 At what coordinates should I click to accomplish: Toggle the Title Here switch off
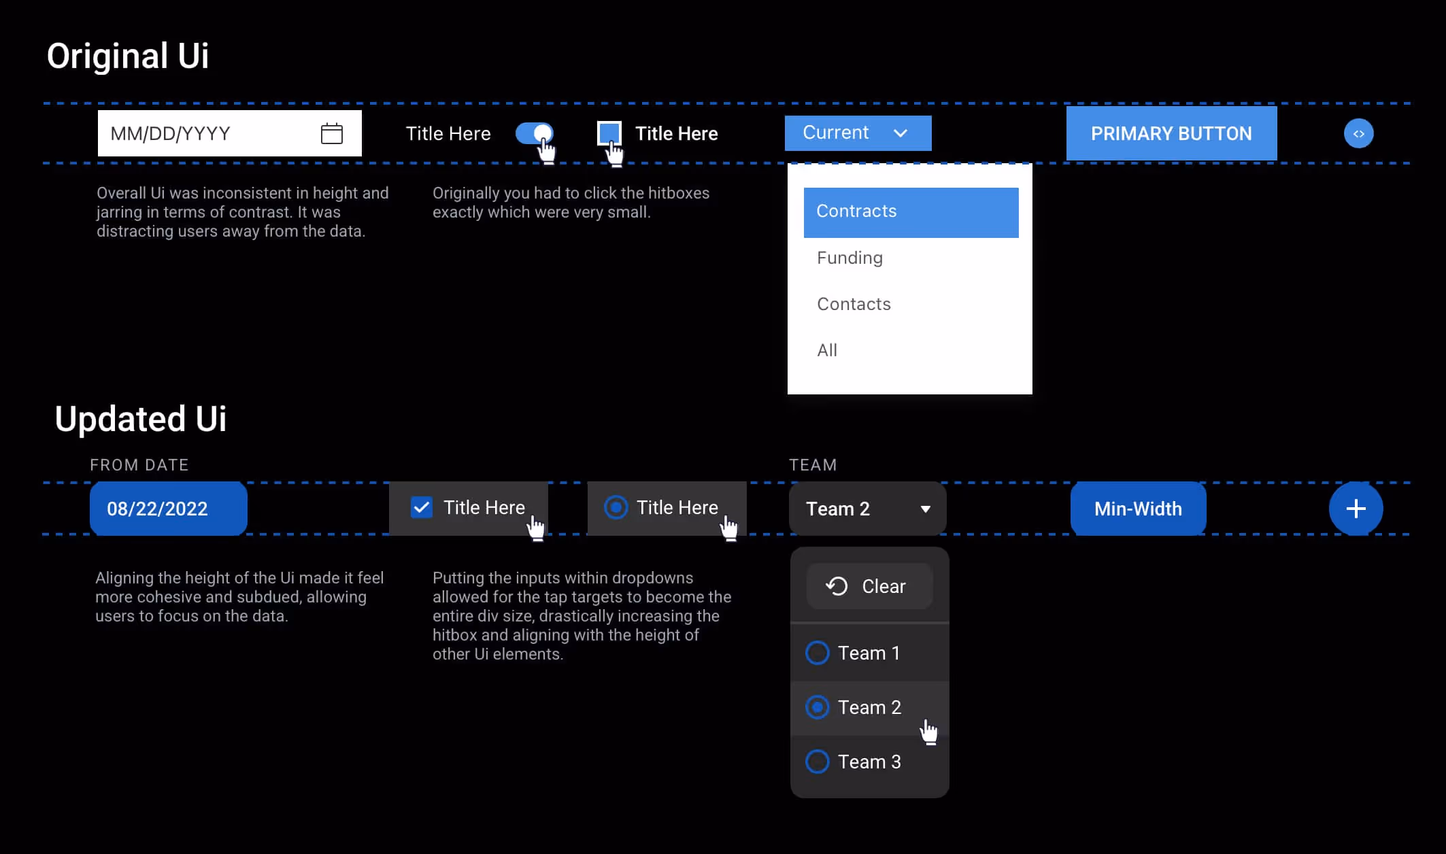[x=535, y=133]
